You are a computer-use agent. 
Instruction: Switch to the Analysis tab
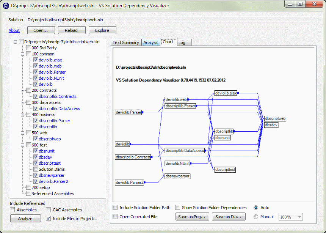pos(151,43)
